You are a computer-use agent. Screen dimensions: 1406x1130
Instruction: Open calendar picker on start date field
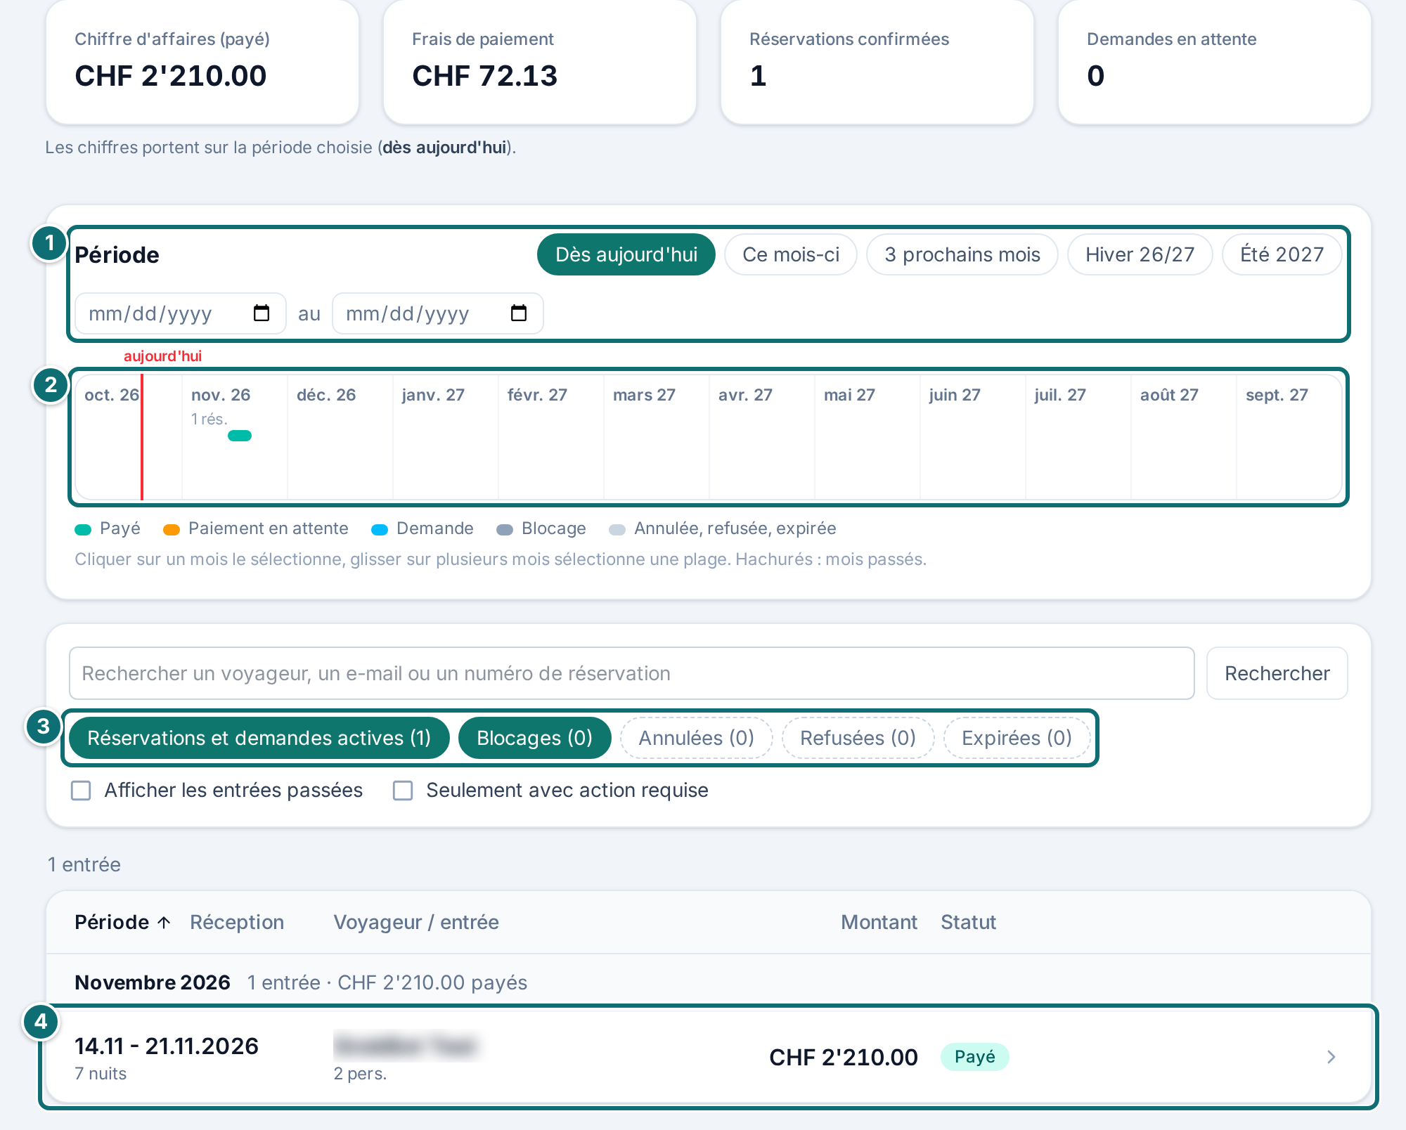pyautogui.click(x=262, y=313)
